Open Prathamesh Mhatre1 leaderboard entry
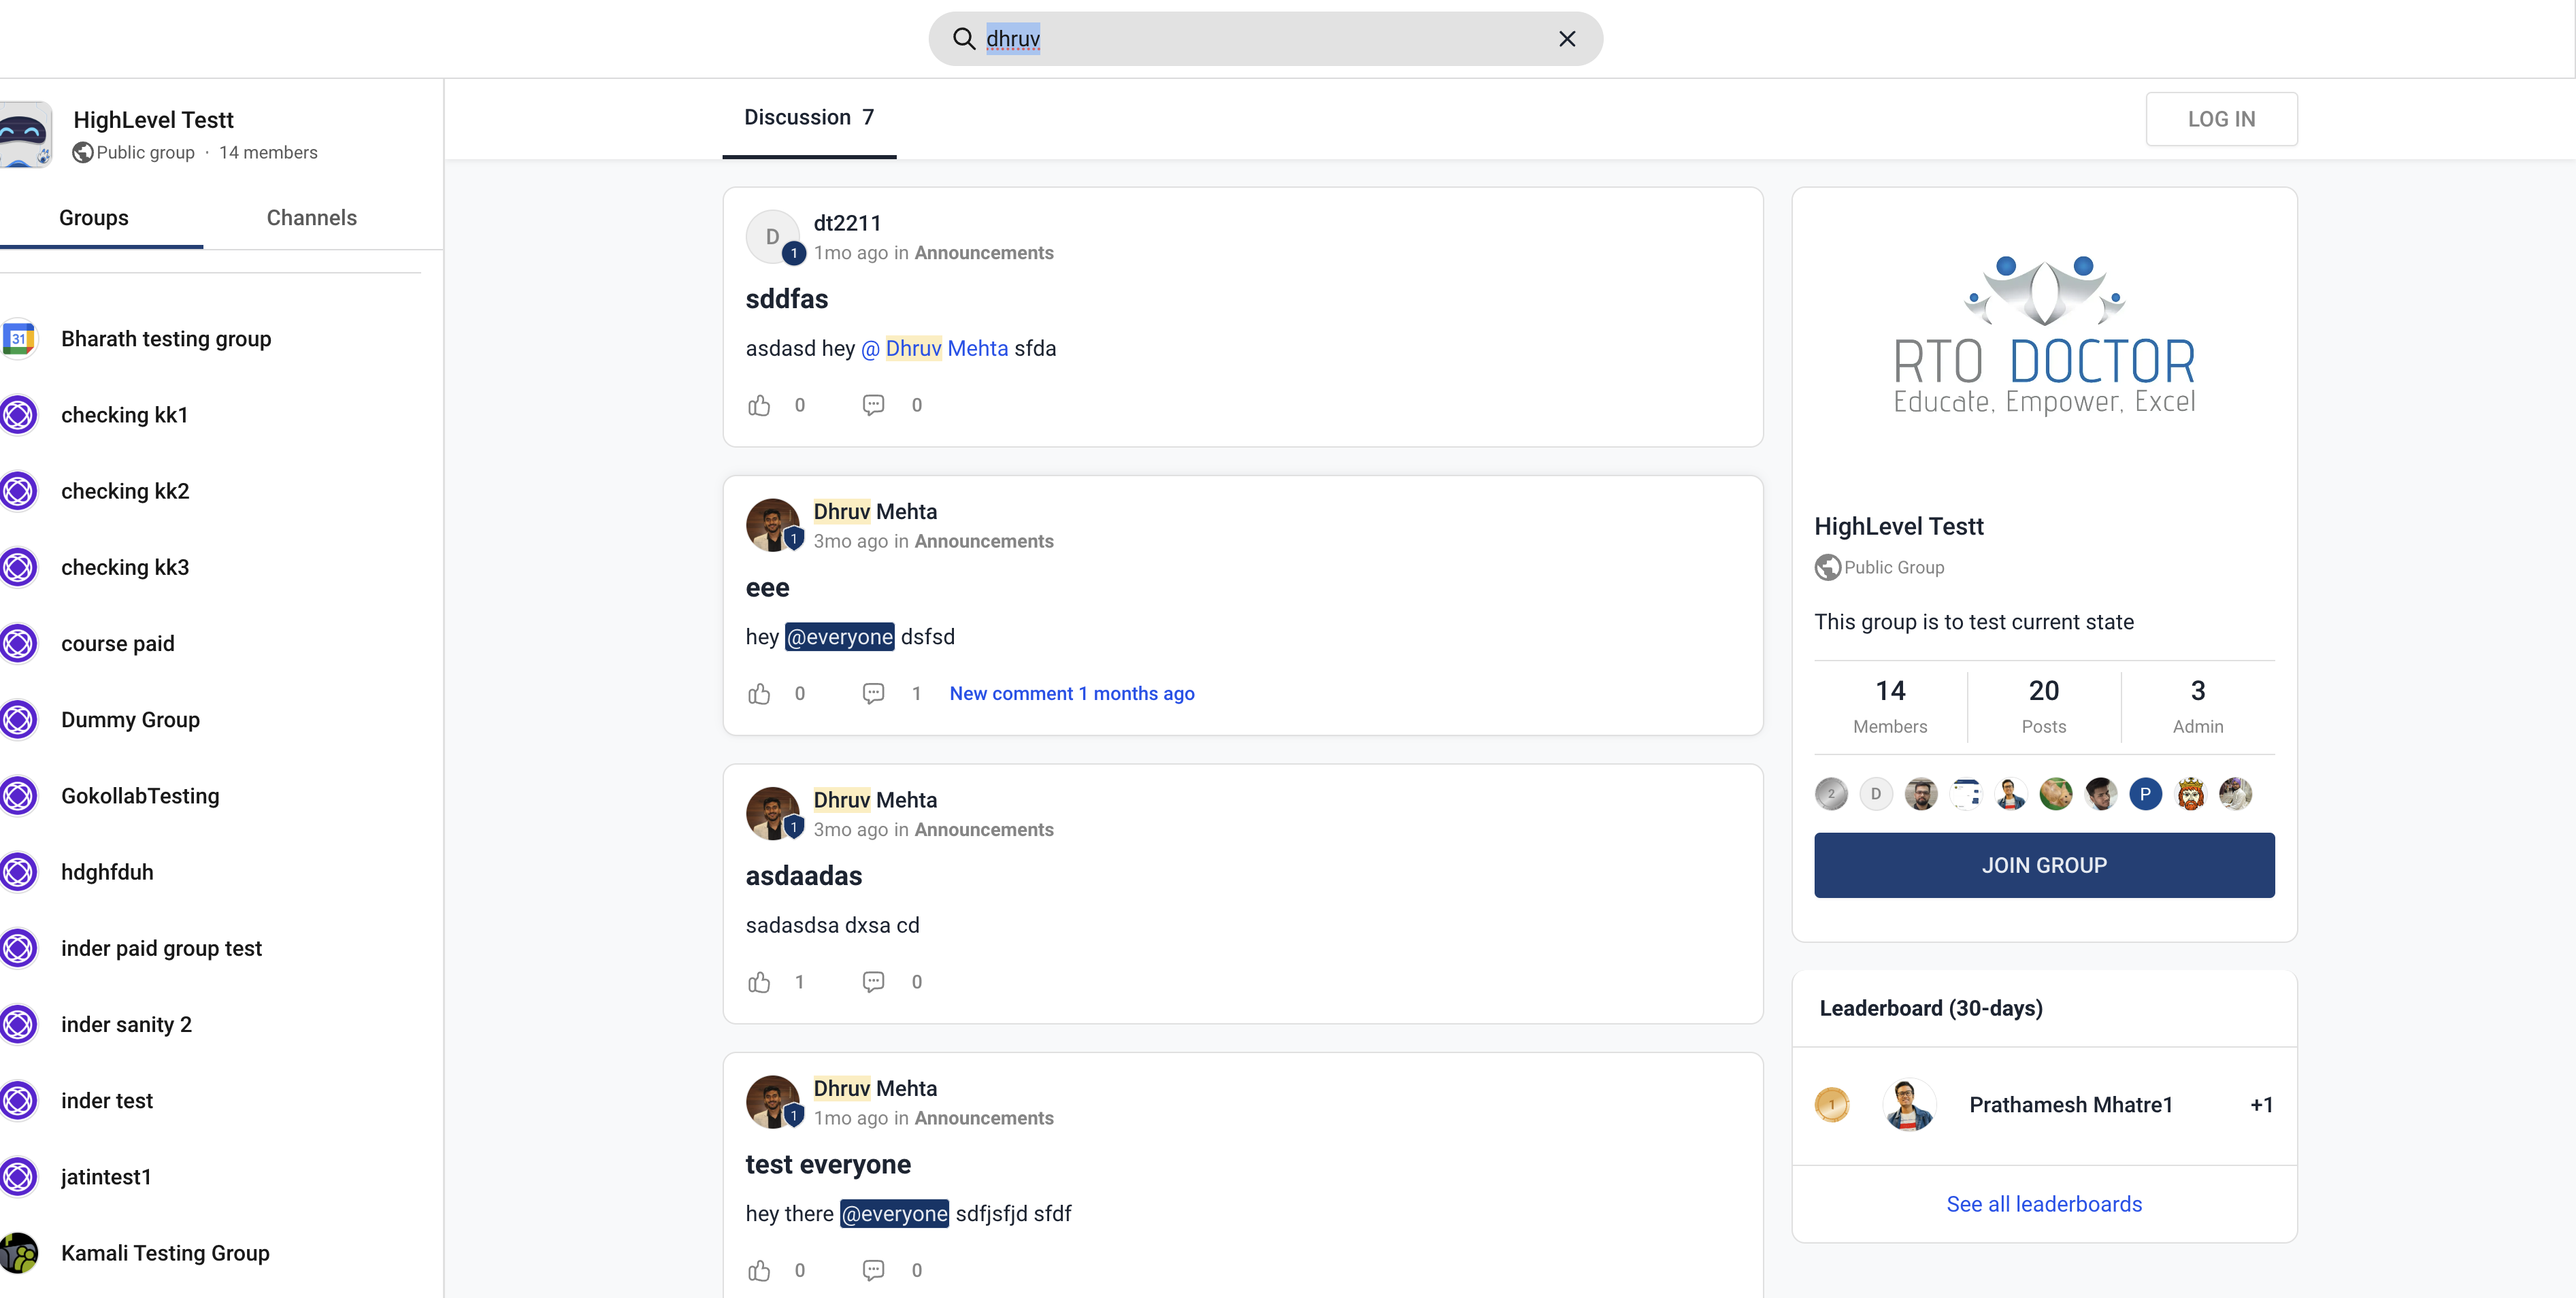This screenshot has height=1298, width=2576. (2070, 1105)
